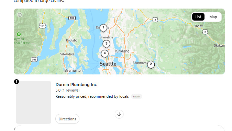Click the Kirkland label on the map
Image resolution: width=232 pixels, height=131 pixels.
[x=122, y=51]
